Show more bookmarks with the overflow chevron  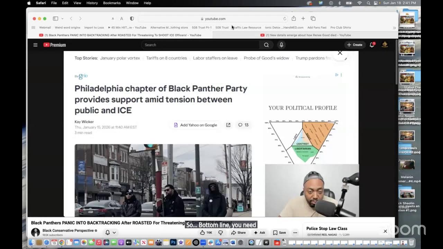click(394, 28)
